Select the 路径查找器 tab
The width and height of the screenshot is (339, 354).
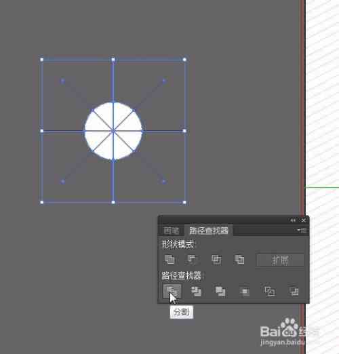coord(209,231)
